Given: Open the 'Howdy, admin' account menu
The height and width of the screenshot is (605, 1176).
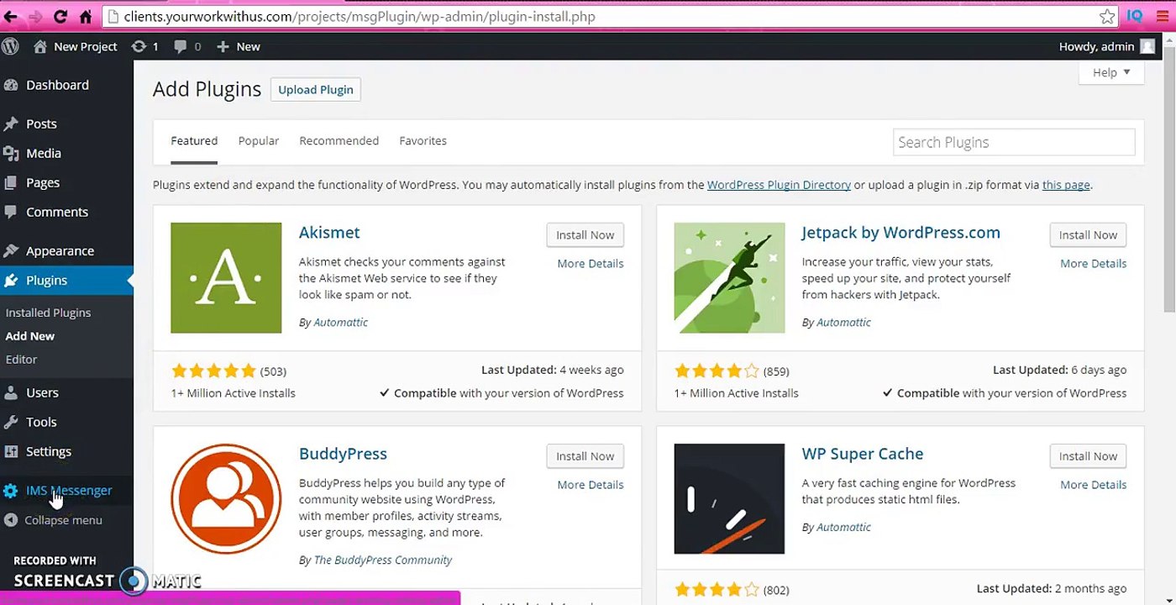Looking at the screenshot, I should tap(1107, 46).
